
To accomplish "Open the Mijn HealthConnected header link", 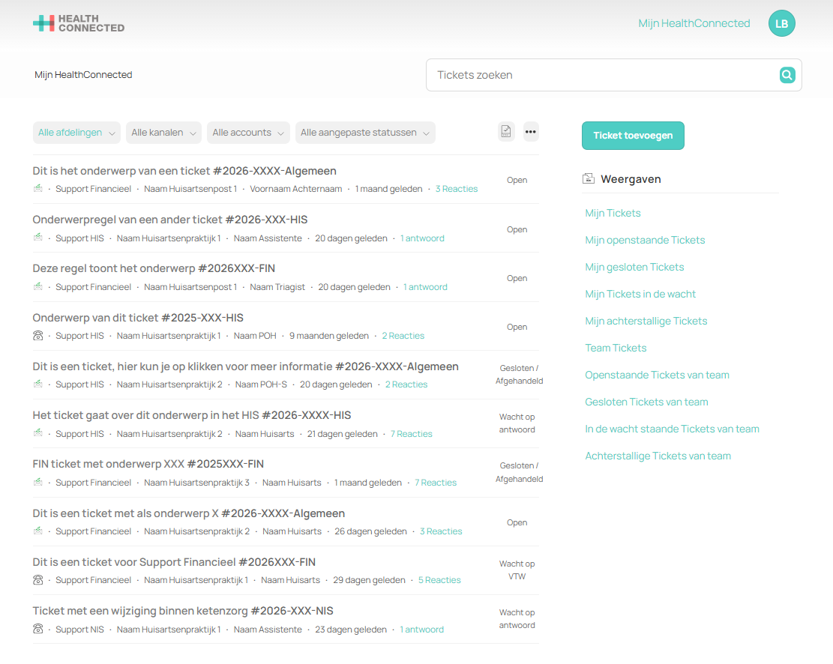I will (694, 23).
